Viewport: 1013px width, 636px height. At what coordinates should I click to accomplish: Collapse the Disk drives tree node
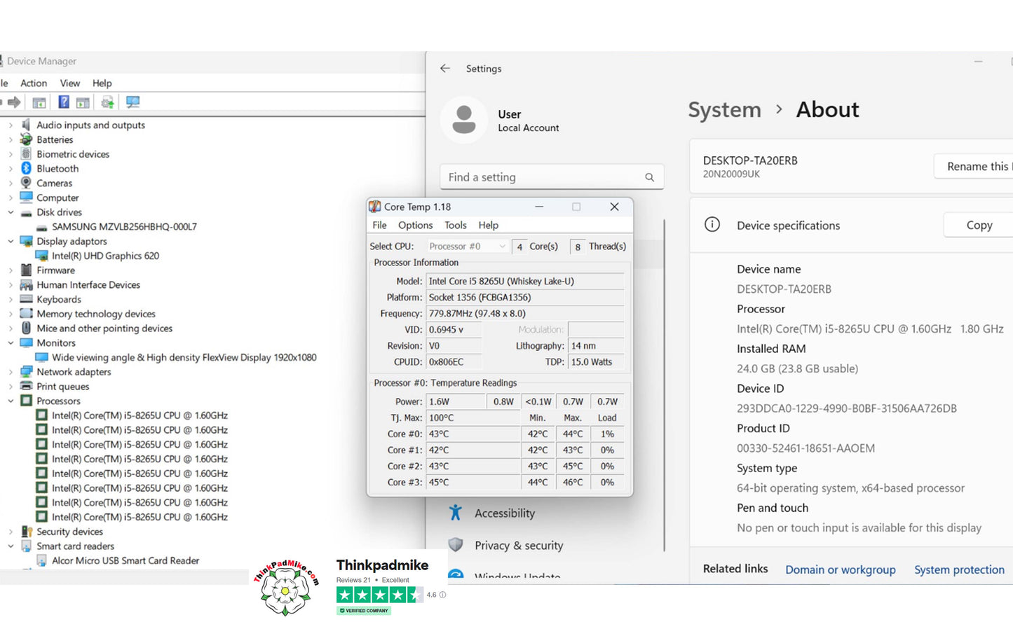(11, 212)
